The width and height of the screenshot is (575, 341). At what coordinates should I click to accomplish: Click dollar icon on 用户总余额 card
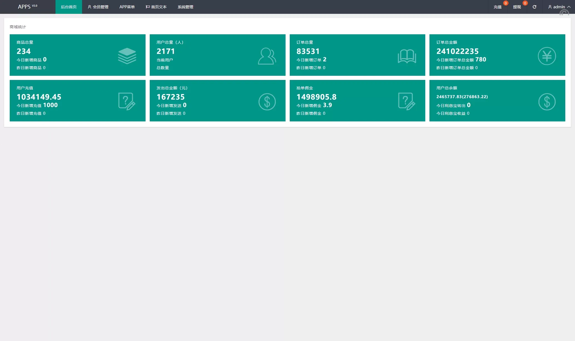coord(547,102)
